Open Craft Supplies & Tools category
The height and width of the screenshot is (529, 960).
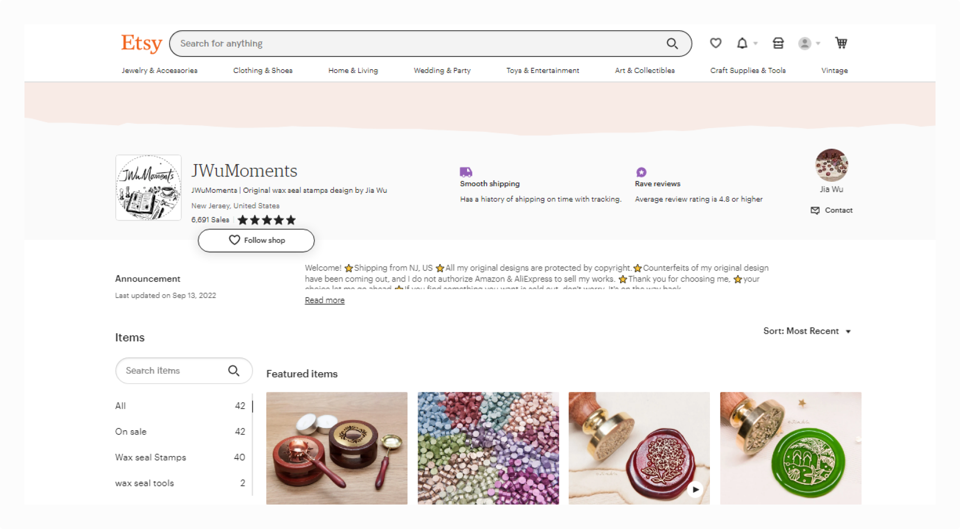click(x=748, y=71)
